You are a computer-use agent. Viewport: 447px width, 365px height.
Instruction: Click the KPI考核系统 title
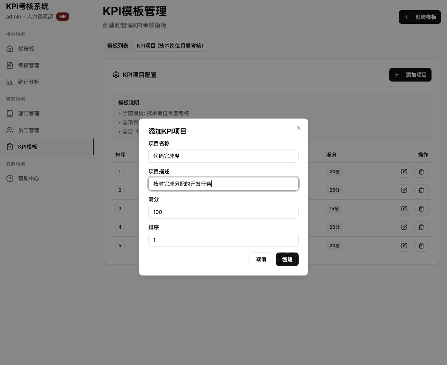click(x=27, y=6)
